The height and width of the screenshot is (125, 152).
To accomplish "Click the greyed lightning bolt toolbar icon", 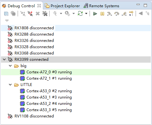I will (x=55, y=14).
